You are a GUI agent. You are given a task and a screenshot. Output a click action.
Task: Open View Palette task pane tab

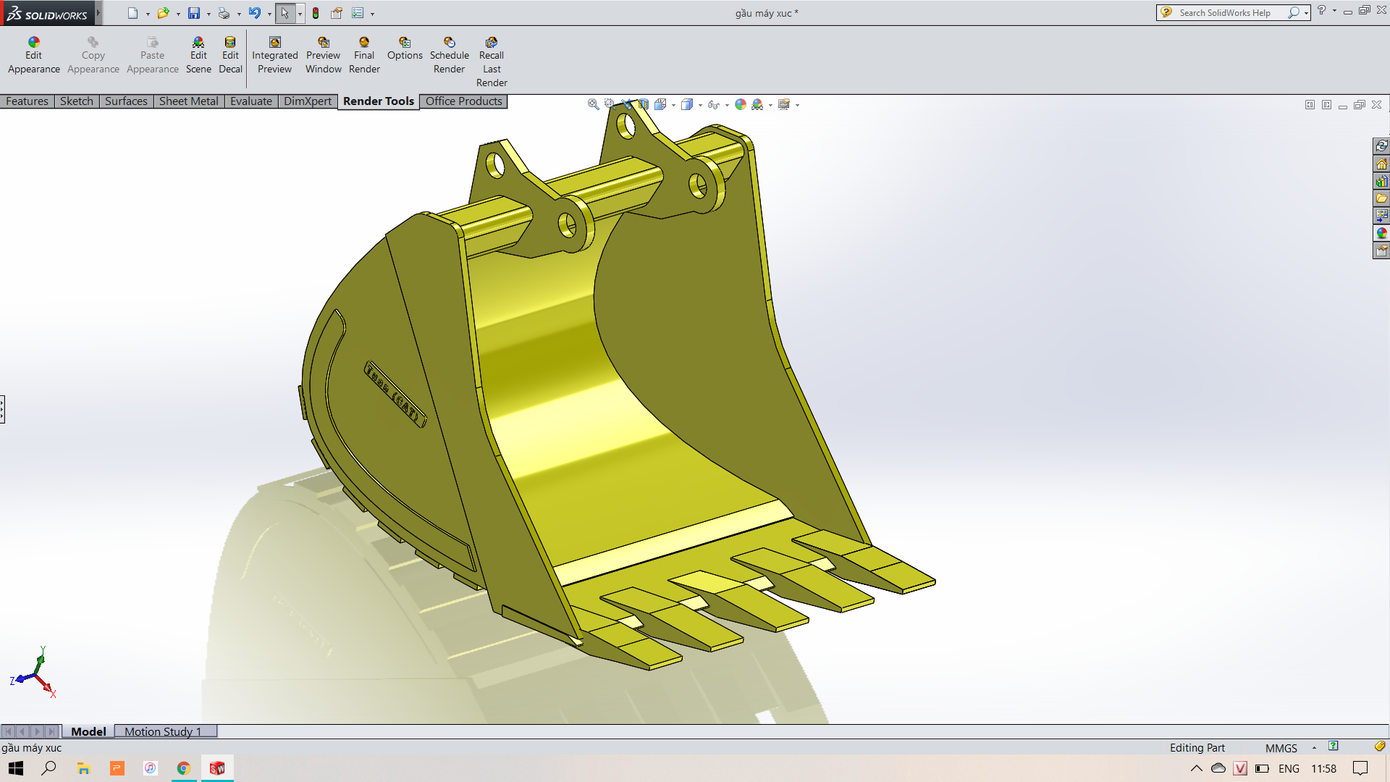coord(1381,216)
